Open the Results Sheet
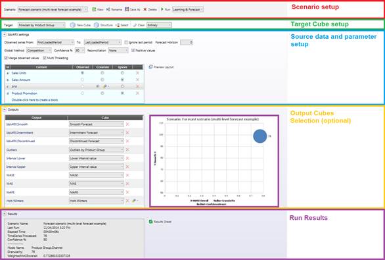 point(160,222)
